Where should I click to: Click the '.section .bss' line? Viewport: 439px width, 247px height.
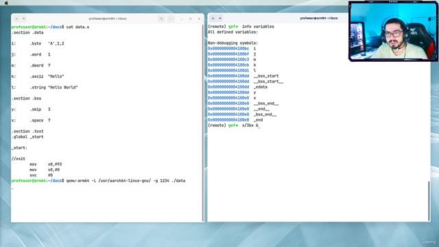26,98
